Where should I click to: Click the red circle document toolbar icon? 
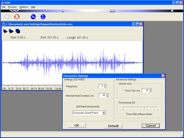click(17, 17)
